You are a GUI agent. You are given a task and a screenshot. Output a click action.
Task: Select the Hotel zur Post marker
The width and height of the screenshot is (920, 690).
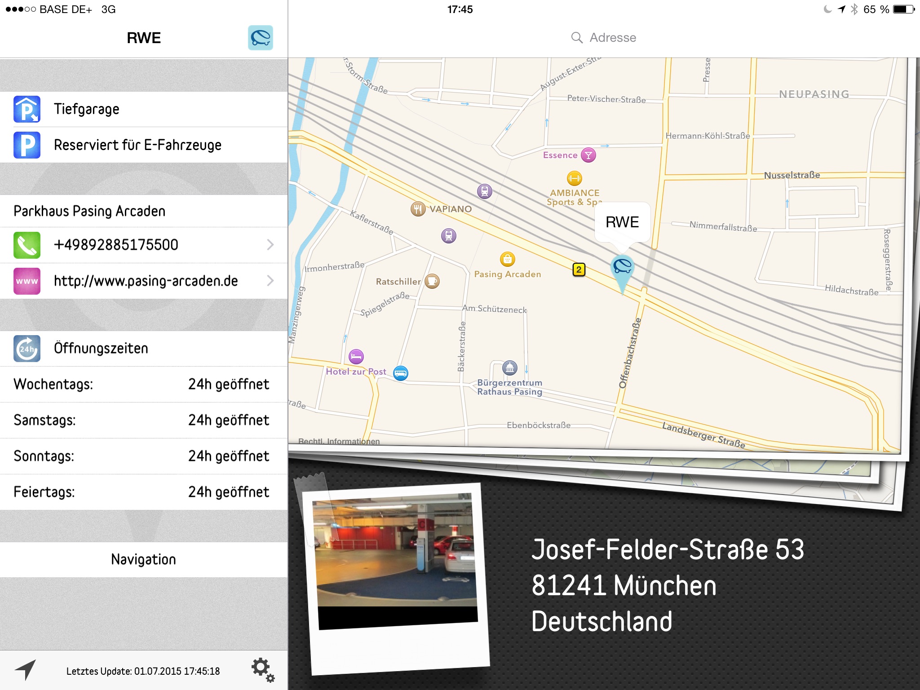tap(356, 357)
